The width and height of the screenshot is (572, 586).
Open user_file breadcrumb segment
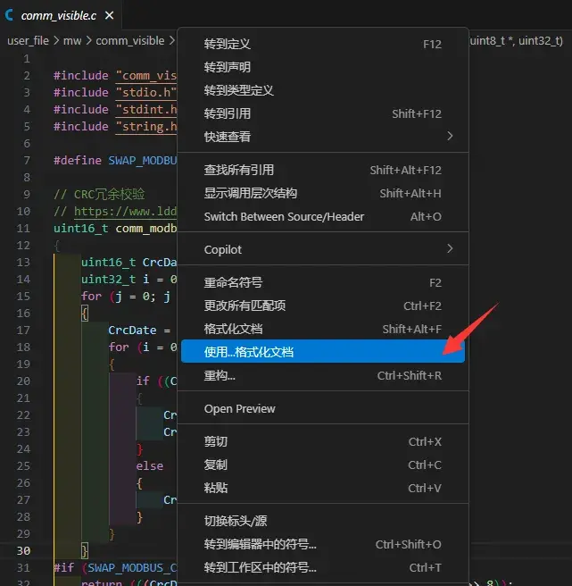pyautogui.click(x=28, y=40)
